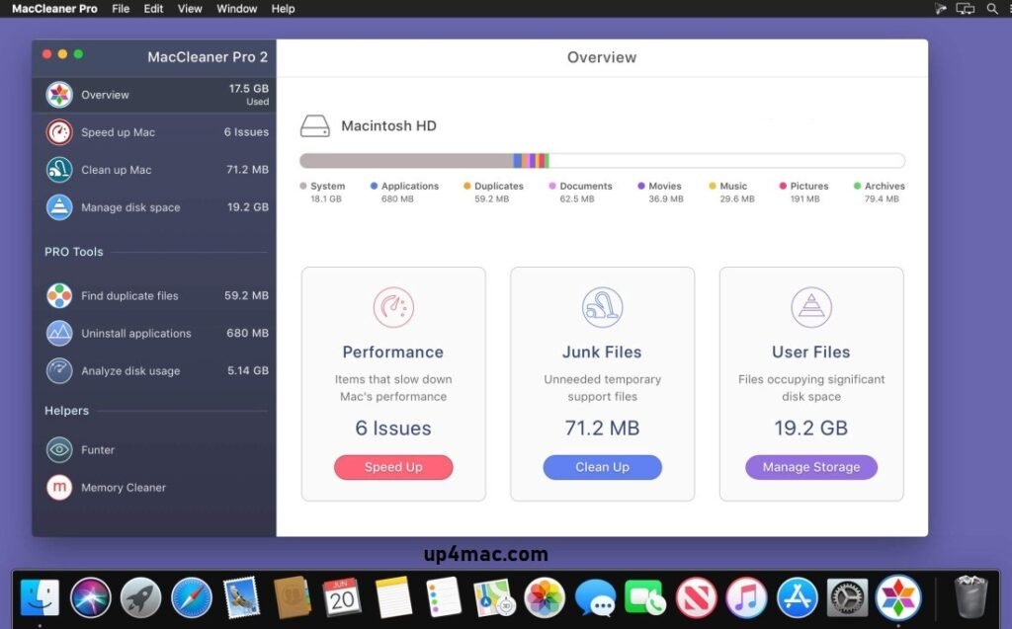Click the Duplicates color dot in the legend
Screen dimensions: 1012x629
point(468,186)
